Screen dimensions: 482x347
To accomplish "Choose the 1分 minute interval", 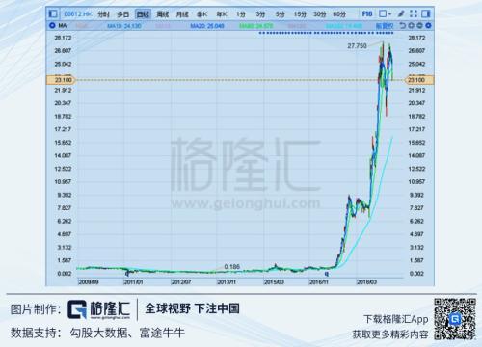I will (241, 14).
